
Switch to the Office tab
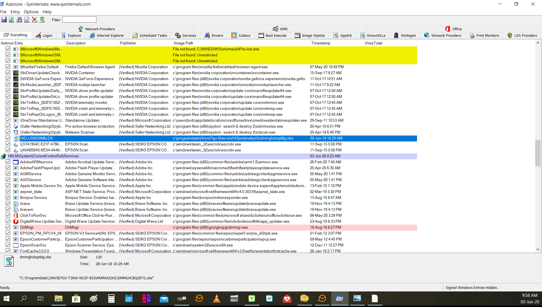pyautogui.click(x=454, y=29)
